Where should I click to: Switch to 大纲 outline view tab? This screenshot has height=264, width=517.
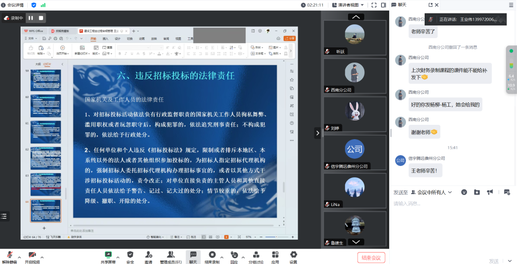pyautogui.click(x=38, y=64)
